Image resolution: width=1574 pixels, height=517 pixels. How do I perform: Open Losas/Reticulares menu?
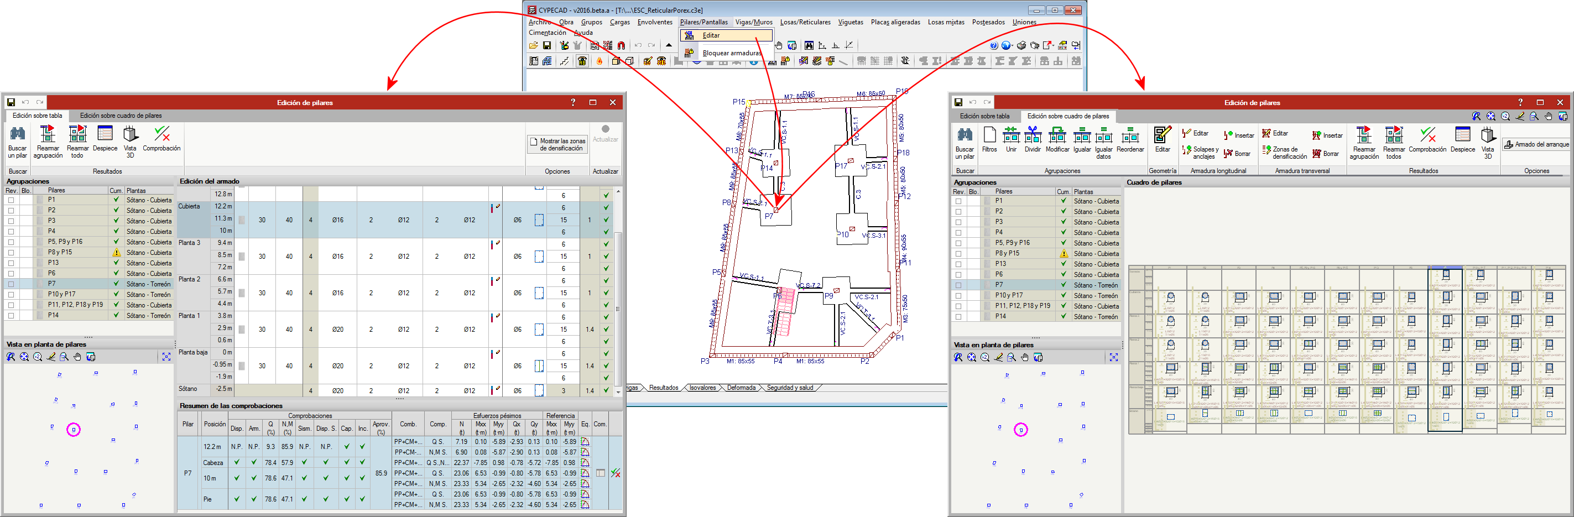805,22
